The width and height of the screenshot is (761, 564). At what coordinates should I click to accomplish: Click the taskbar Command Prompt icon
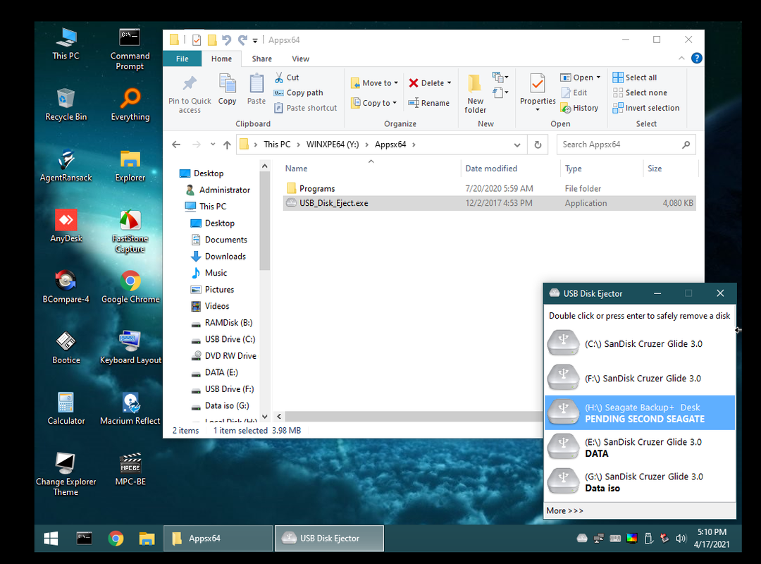(84, 538)
